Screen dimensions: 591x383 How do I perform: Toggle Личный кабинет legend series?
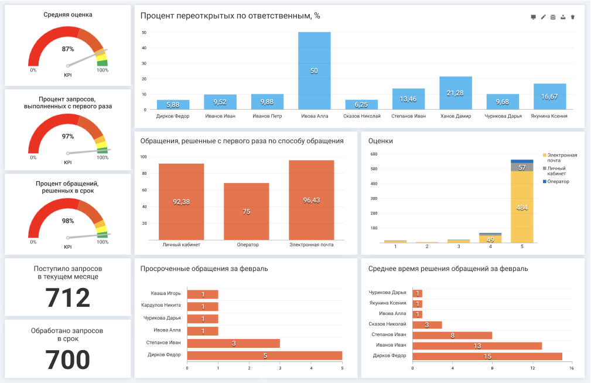click(555, 171)
